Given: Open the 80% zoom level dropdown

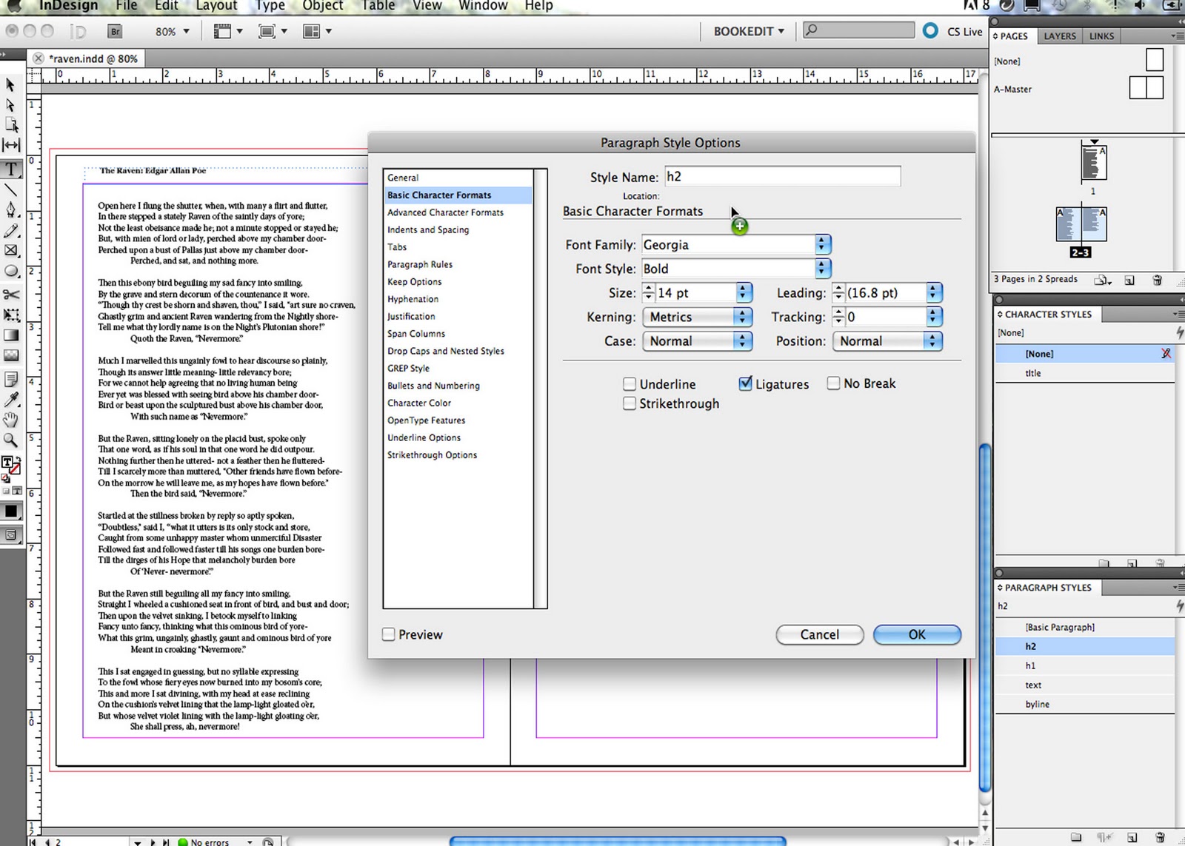Looking at the screenshot, I should 173,32.
